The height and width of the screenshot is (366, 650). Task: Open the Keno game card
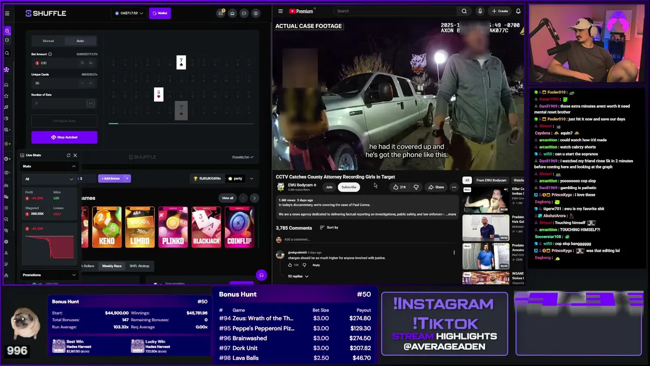pyautogui.click(x=107, y=227)
